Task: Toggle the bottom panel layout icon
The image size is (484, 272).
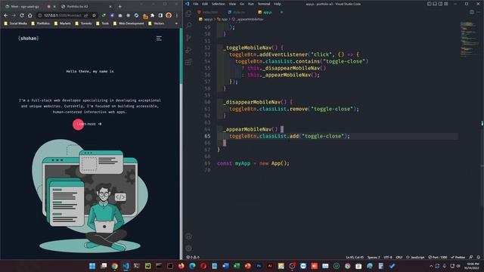Action: 435,4
